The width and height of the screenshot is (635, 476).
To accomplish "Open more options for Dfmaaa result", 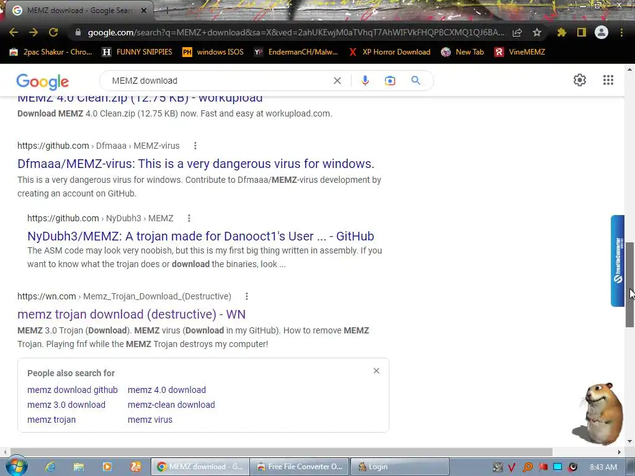I will tap(195, 146).
